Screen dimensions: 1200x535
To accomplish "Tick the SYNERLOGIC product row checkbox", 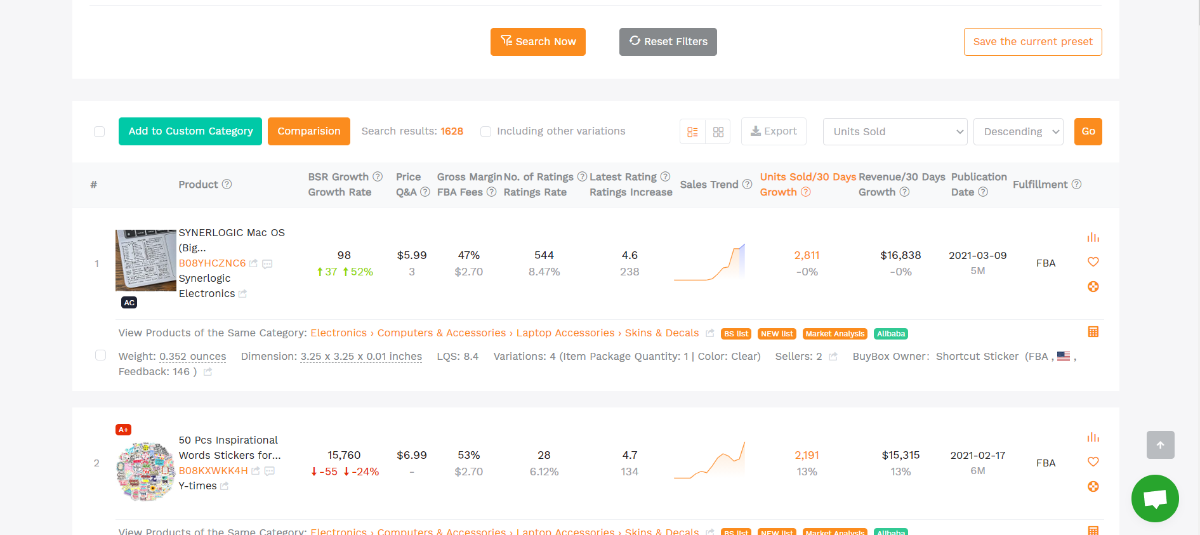I will 100,355.
